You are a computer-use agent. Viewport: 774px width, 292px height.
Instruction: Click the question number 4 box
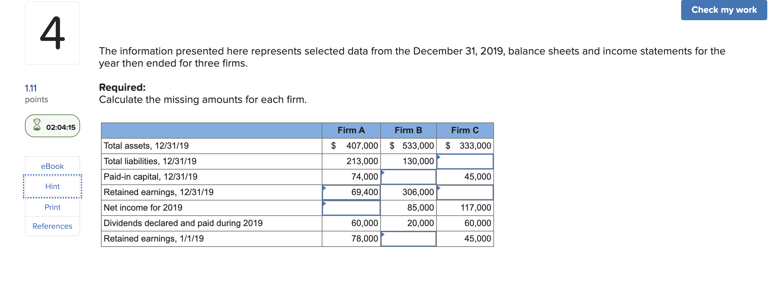point(52,33)
